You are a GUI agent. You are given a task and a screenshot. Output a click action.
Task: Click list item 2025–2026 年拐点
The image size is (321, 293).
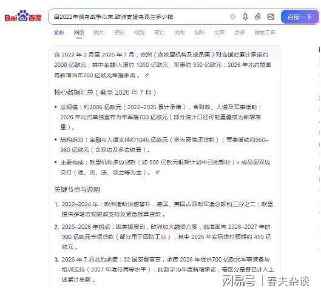click(x=166, y=237)
